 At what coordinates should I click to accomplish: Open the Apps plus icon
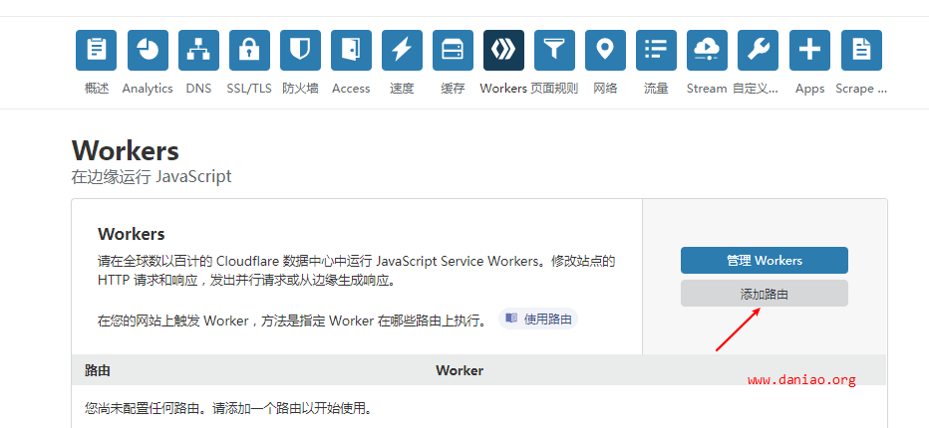click(x=810, y=51)
